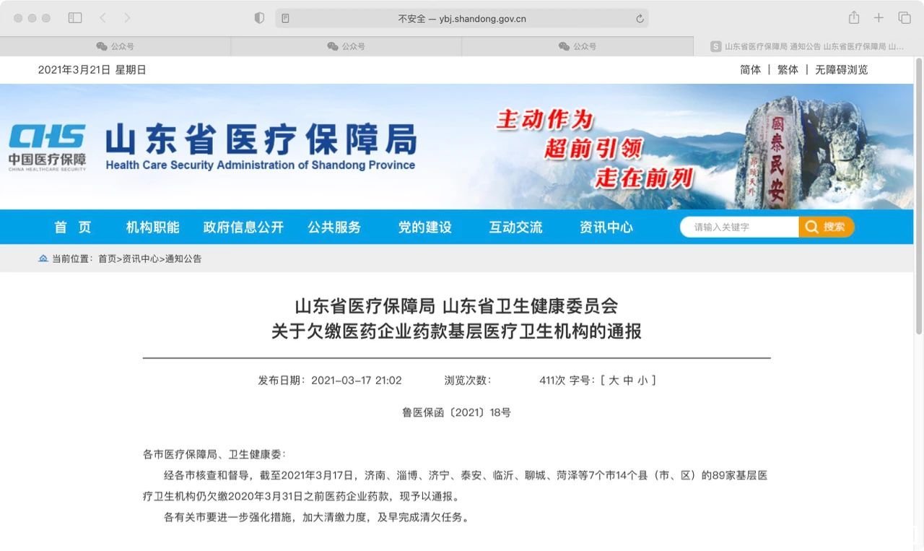Viewport: 924px width, 551px height.
Task: Click the 各市医疗保障局、卫生健康委 salutation line
Action: [214, 454]
